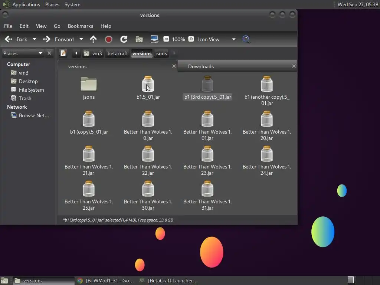Close the versions tab

[174, 66]
